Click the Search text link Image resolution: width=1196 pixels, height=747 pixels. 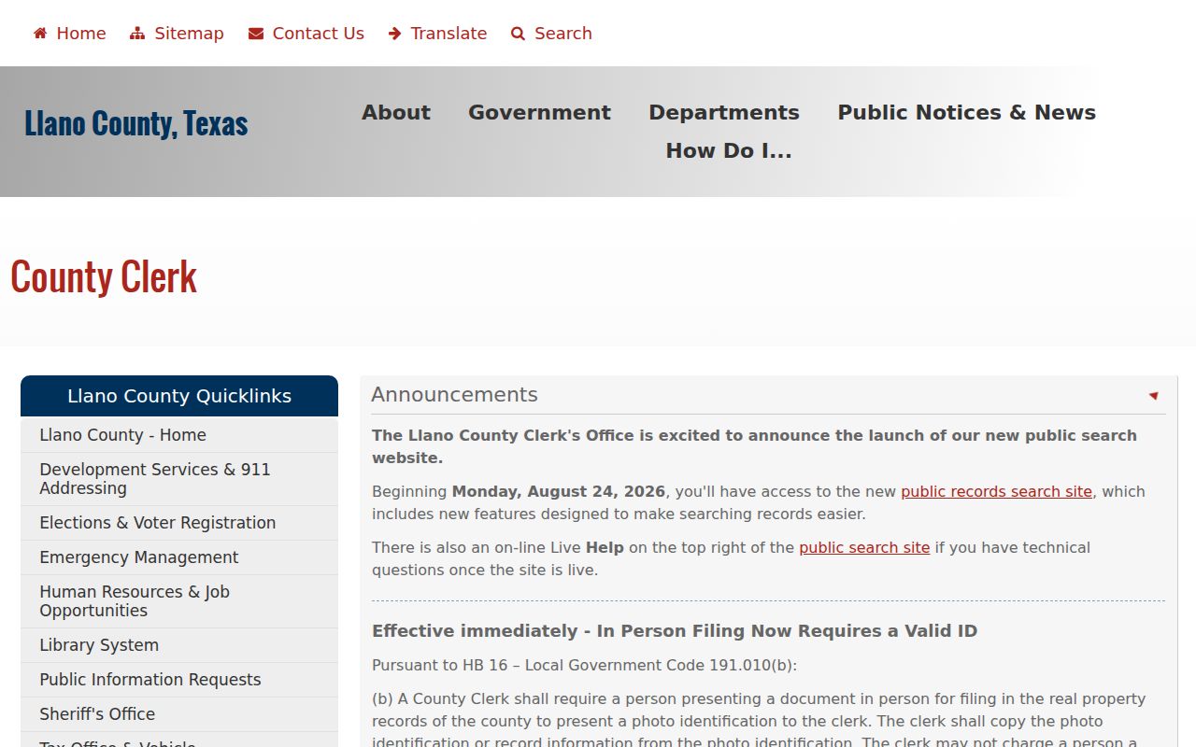click(x=563, y=34)
